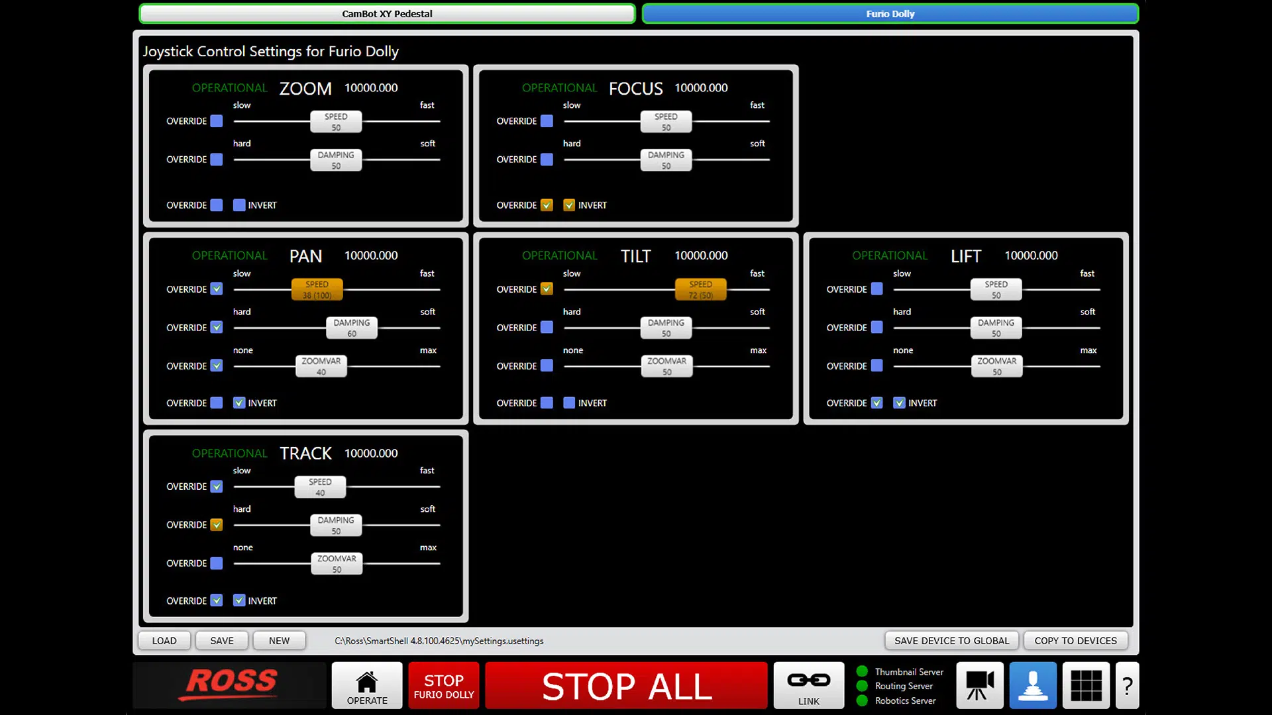The width and height of the screenshot is (1272, 715).
Task: Create NEW settings file
Action: [279, 641]
